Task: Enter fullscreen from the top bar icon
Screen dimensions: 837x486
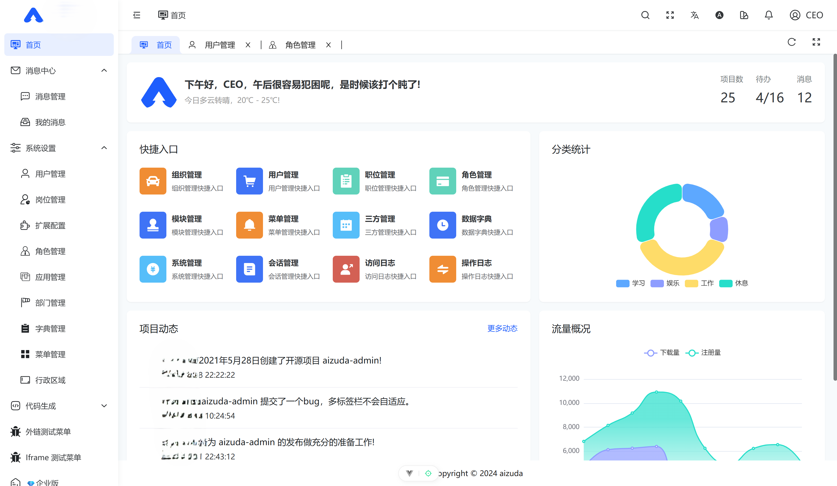Action: point(670,15)
